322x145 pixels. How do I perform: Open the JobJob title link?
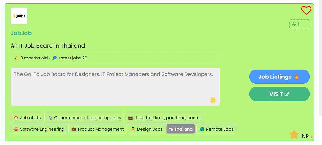[21, 33]
